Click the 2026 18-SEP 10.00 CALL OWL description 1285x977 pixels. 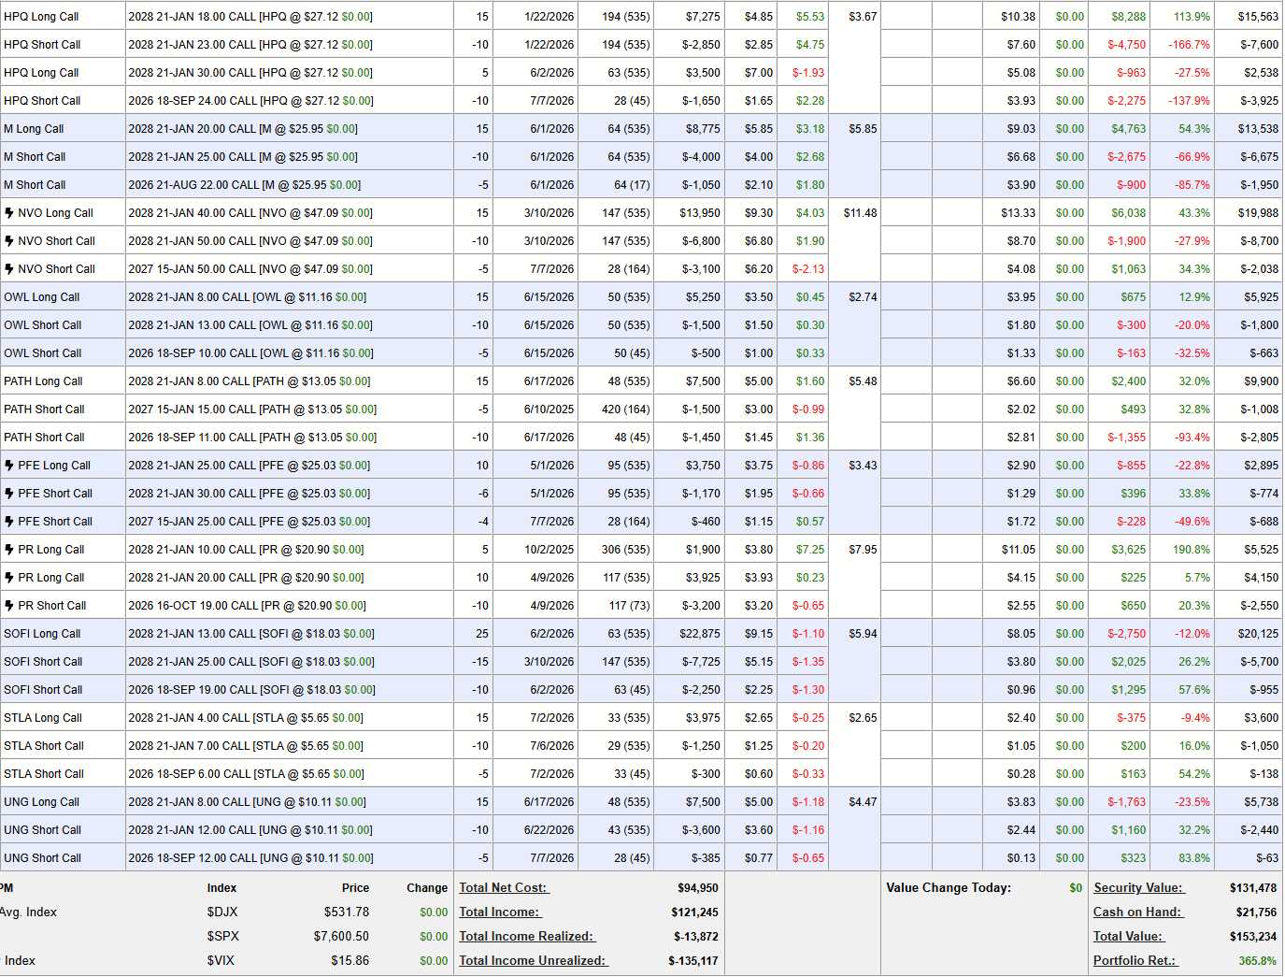pyautogui.click(x=250, y=353)
